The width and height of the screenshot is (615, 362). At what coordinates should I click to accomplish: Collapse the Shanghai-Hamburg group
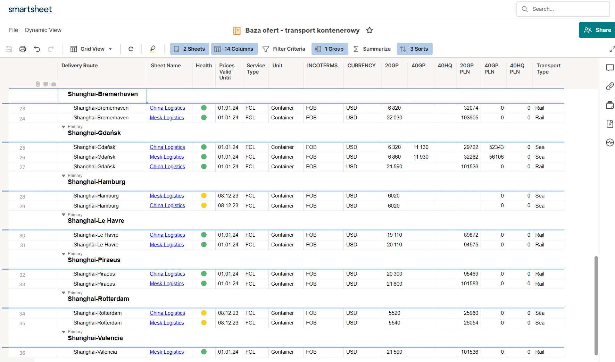(x=64, y=176)
